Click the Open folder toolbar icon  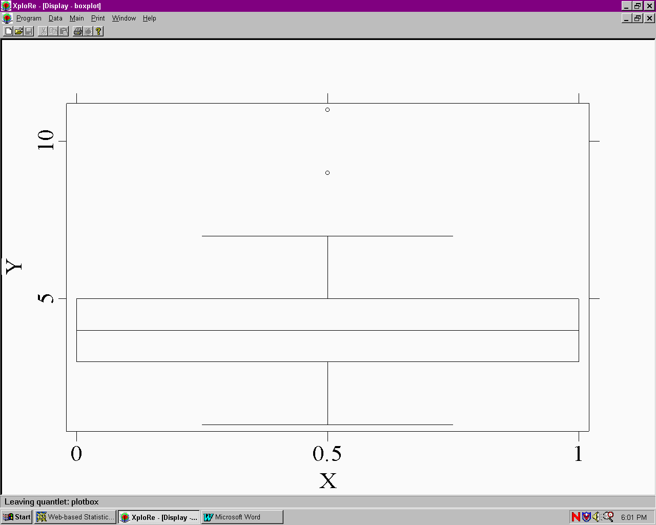(18, 31)
